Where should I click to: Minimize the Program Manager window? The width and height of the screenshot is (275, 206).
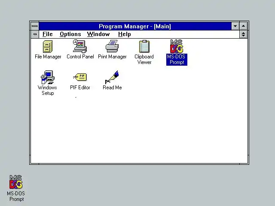(x=235, y=26)
